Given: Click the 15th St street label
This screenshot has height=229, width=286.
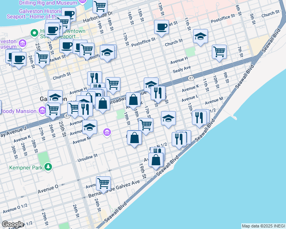Looking at the screenshot, I should coord(141,15).
